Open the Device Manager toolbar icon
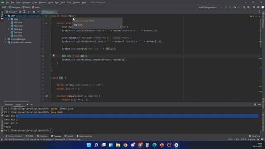 click(x=244, y=7)
